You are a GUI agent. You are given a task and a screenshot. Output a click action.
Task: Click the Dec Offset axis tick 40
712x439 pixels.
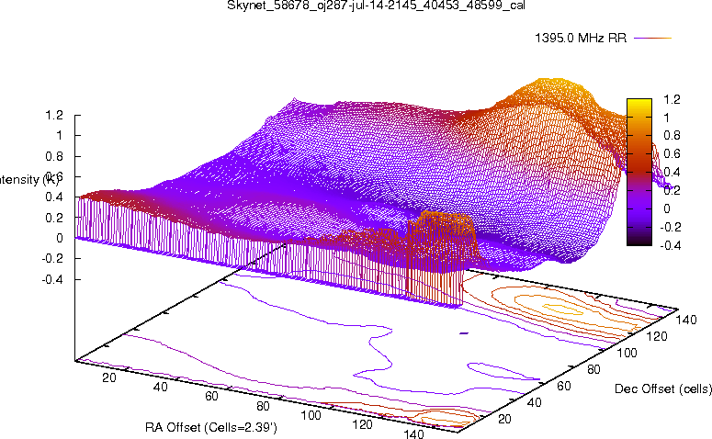point(534,402)
